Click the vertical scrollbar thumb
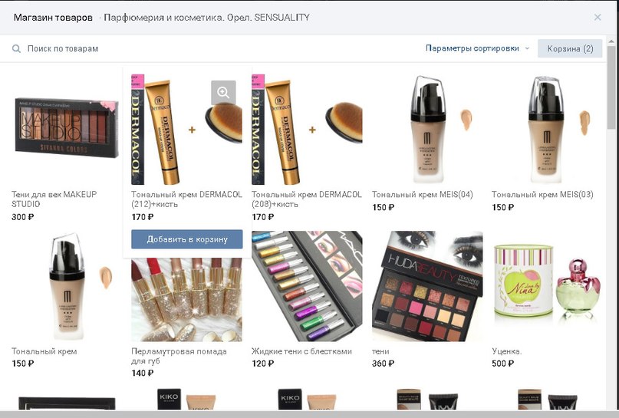The width and height of the screenshot is (619, 418). 611,87
